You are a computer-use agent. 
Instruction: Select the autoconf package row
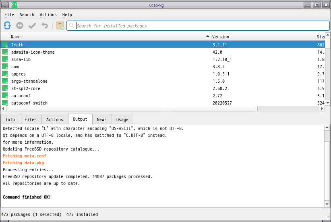tap(163, 95)
